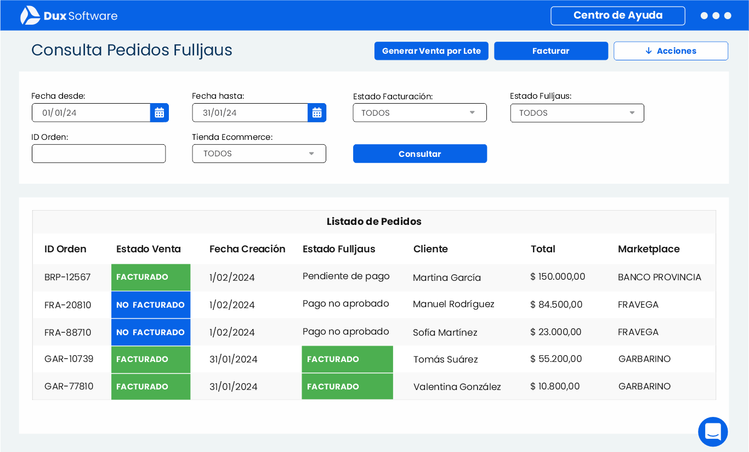This screenshot has height=452, width=749.
Task: Select order FRA-20810
Action: tap(68, 304)
